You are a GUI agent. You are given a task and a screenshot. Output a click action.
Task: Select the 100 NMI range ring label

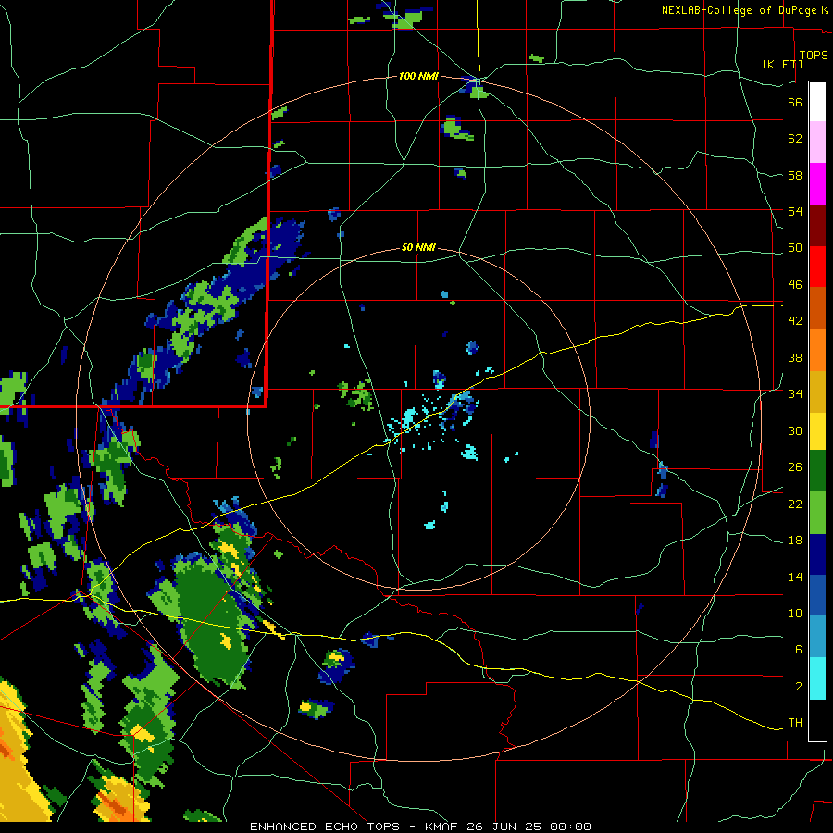coord(418,77)
